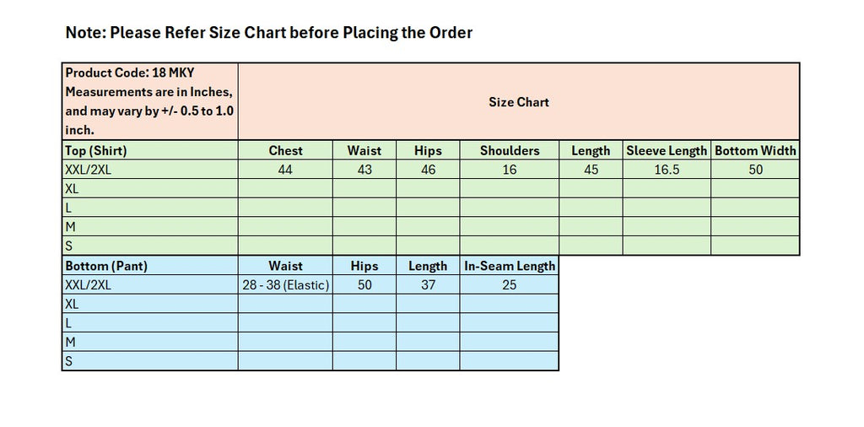Select the Product Code 18 MKY cell

(x=149, y=101)
